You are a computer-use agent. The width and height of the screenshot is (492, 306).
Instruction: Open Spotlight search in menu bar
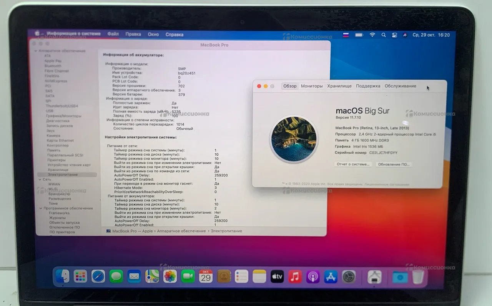(383, 35)
